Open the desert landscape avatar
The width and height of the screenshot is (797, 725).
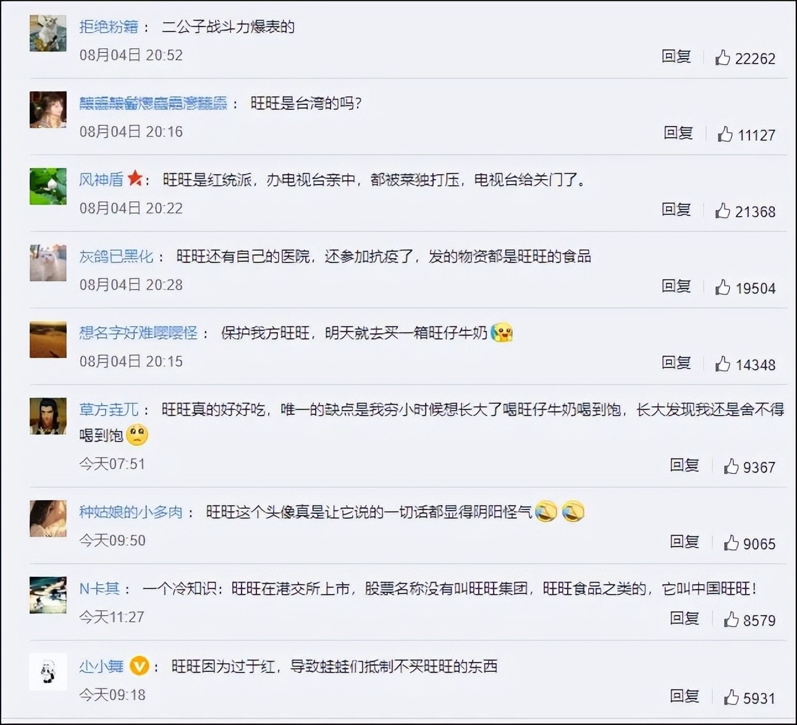[x=48, y=339]
